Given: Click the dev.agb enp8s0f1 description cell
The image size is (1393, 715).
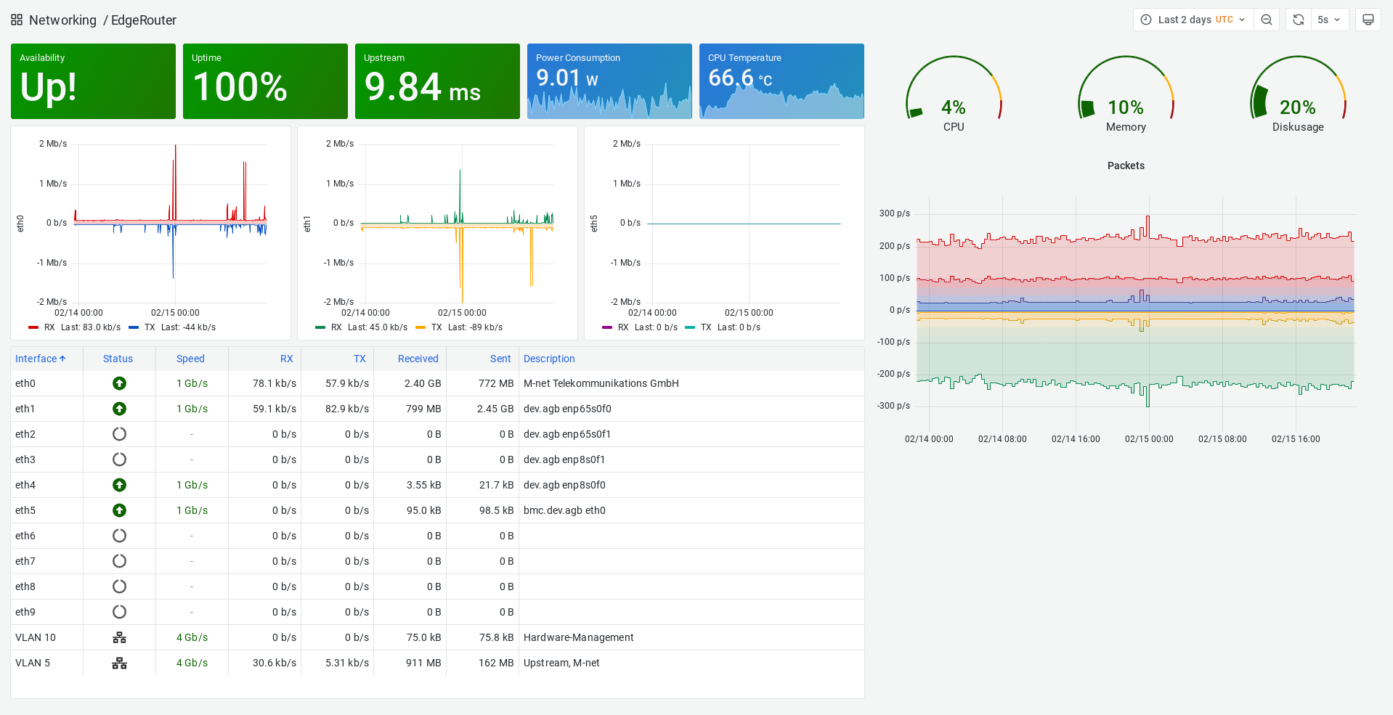Looking at the screenshot, I should tap(564, 459).
